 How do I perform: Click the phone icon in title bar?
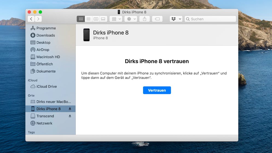[x=119, y=12]
